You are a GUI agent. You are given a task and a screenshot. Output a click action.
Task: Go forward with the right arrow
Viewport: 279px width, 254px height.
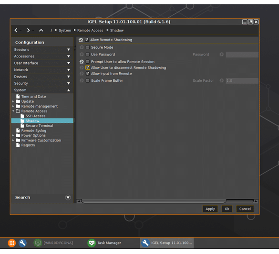pyautogui.click(x=28, y=30)
